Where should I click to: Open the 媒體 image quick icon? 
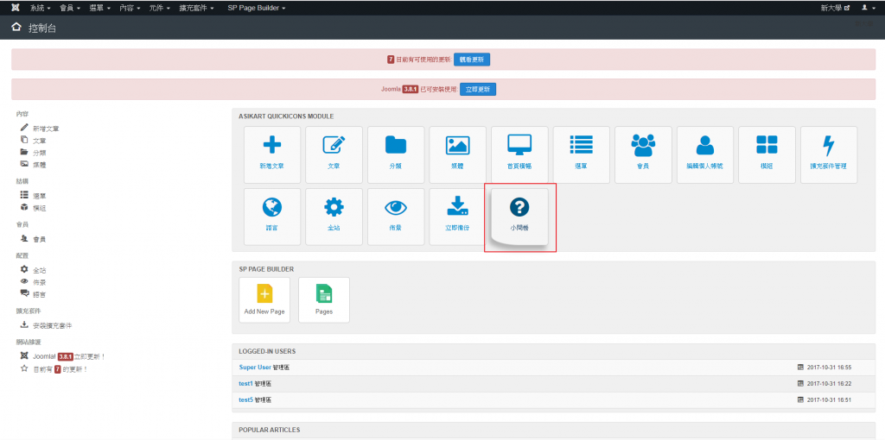pos(457,154)
